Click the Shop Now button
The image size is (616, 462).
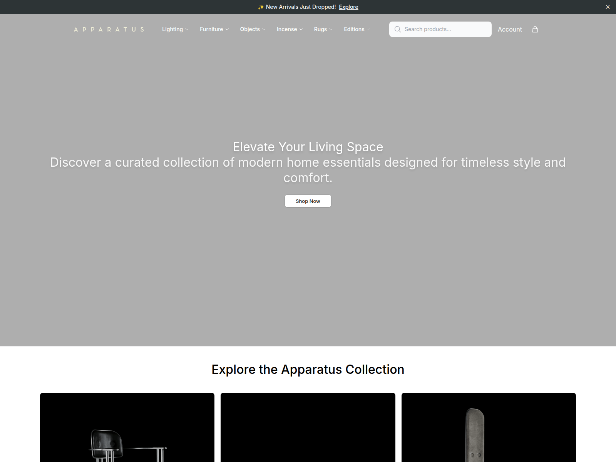308,201
